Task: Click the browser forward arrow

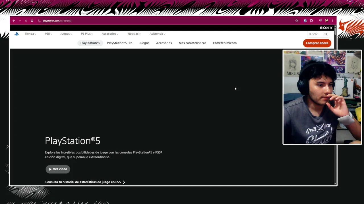Action: pyautogui.click(x=20, y=21)
